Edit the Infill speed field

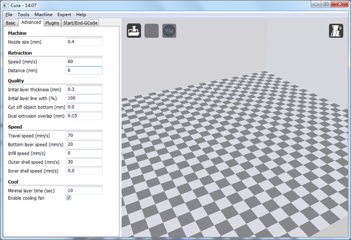[x=84, y=153]
